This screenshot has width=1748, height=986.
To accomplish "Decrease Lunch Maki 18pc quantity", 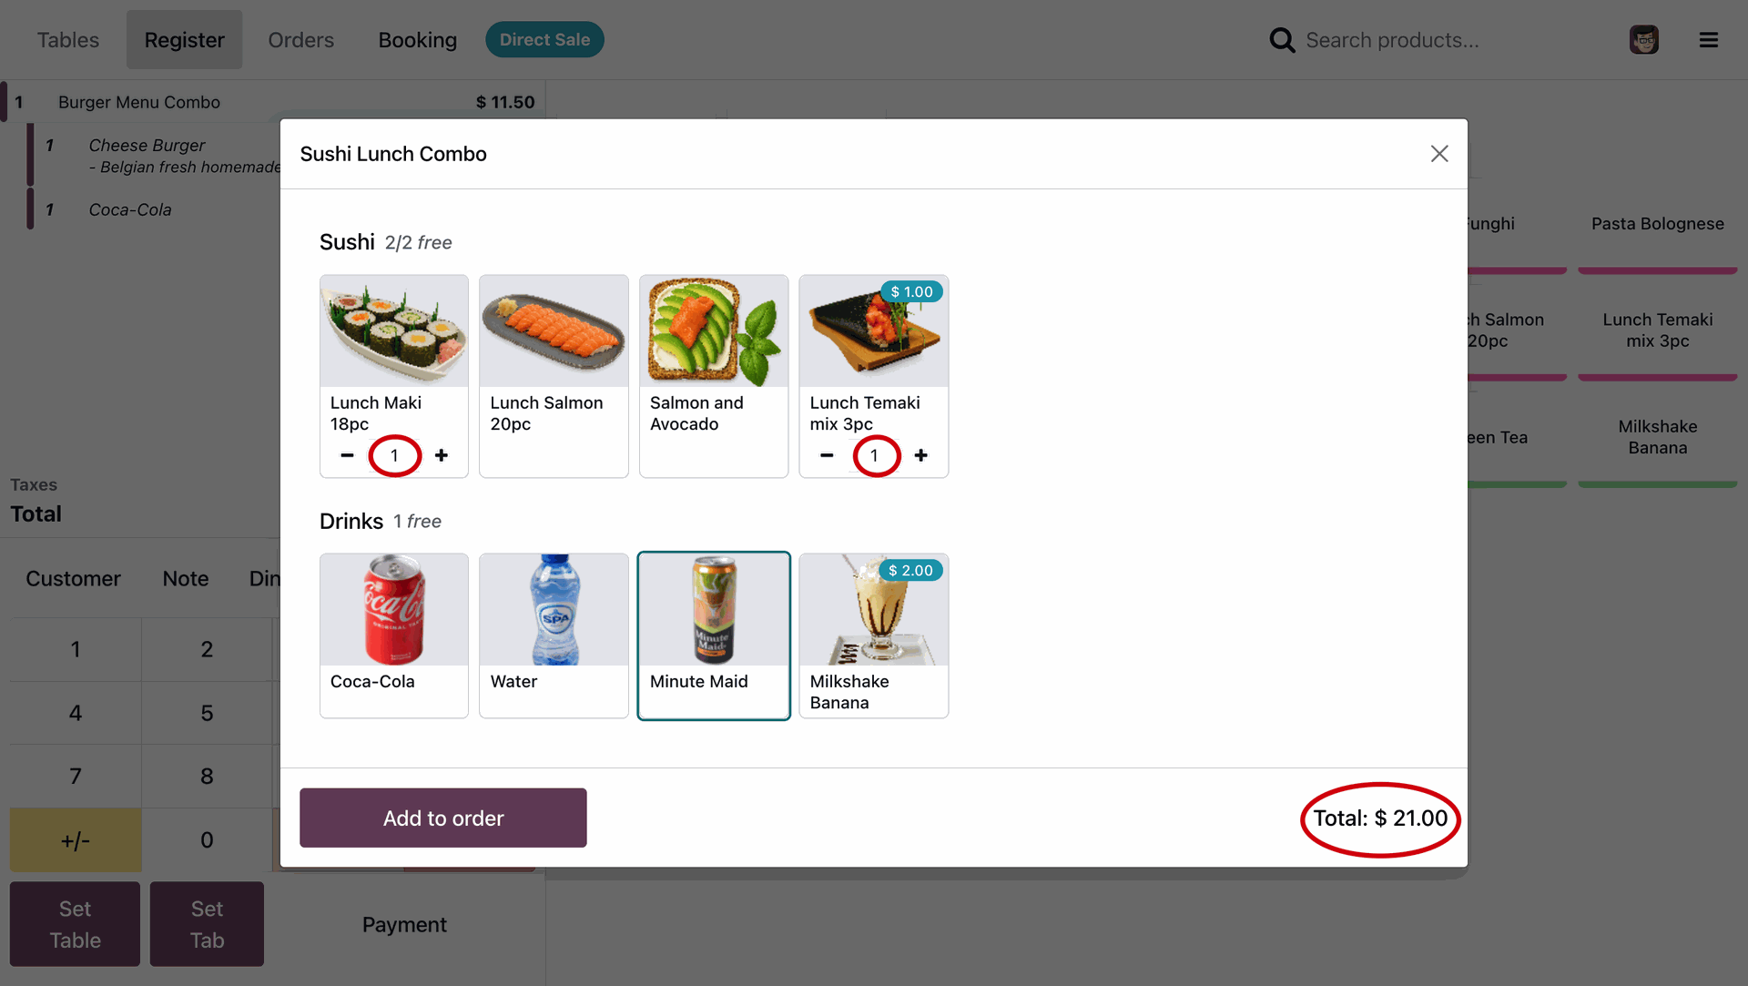I will [x=347, y=455].
